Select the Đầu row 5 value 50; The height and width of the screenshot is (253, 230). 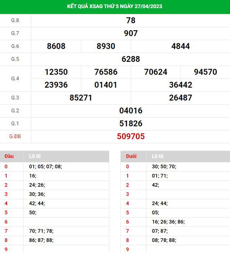33,212
